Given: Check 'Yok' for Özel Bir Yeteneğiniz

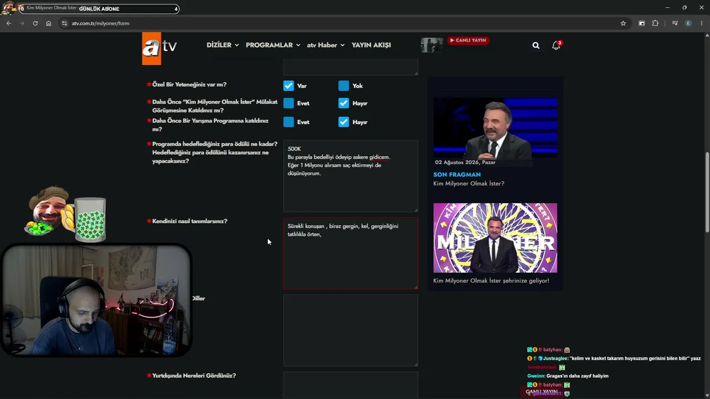Looking at the screenshot, I should [x=344, y=86].
